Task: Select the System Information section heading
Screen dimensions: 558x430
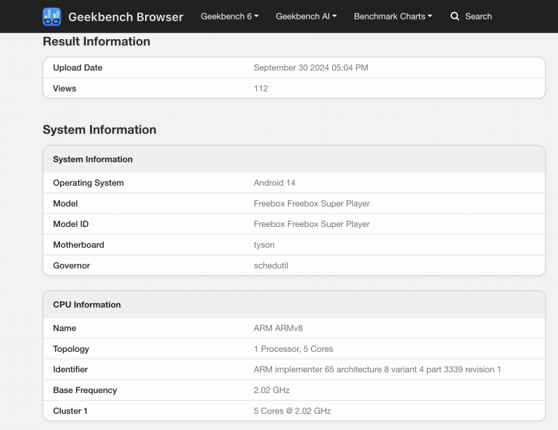Action: 99,130
